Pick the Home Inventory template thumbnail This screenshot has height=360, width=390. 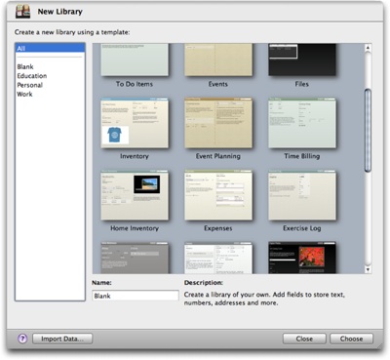coord(135,195)
